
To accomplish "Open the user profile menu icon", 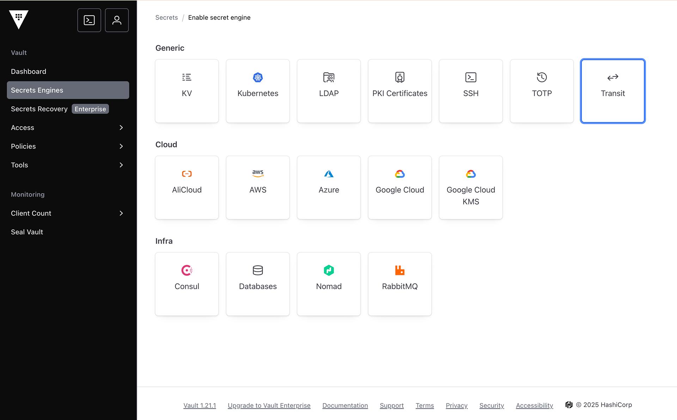I will [117, 20].
